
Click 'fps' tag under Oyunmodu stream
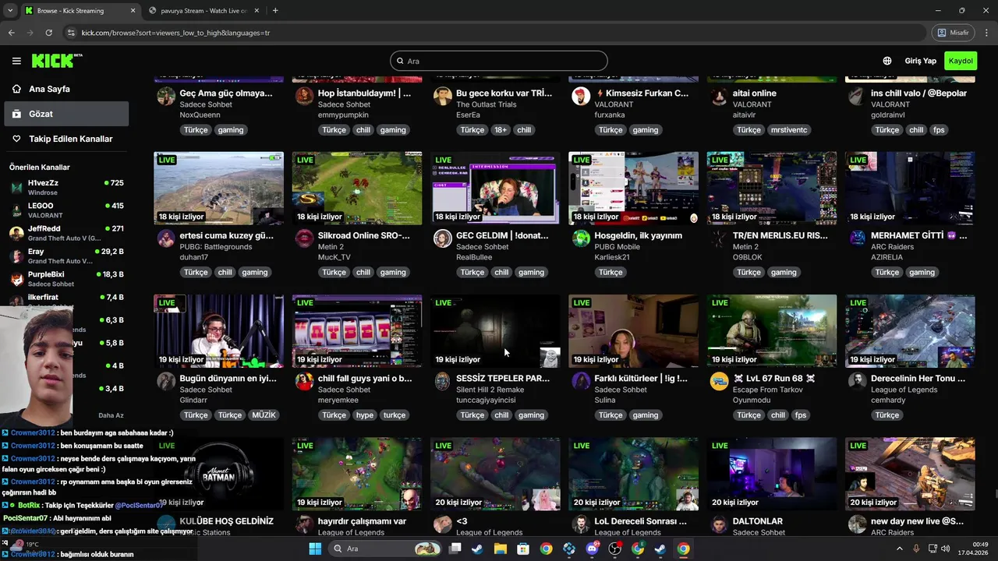(801, 415)
